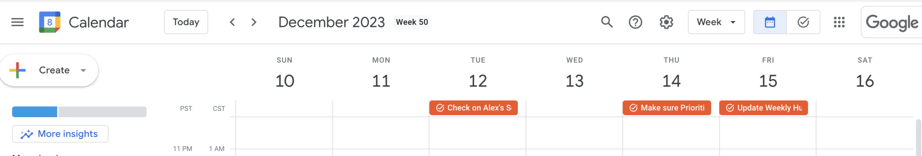The image size is (922, 156).
Task: Open the search magnifier
Action: coord(607,22)
